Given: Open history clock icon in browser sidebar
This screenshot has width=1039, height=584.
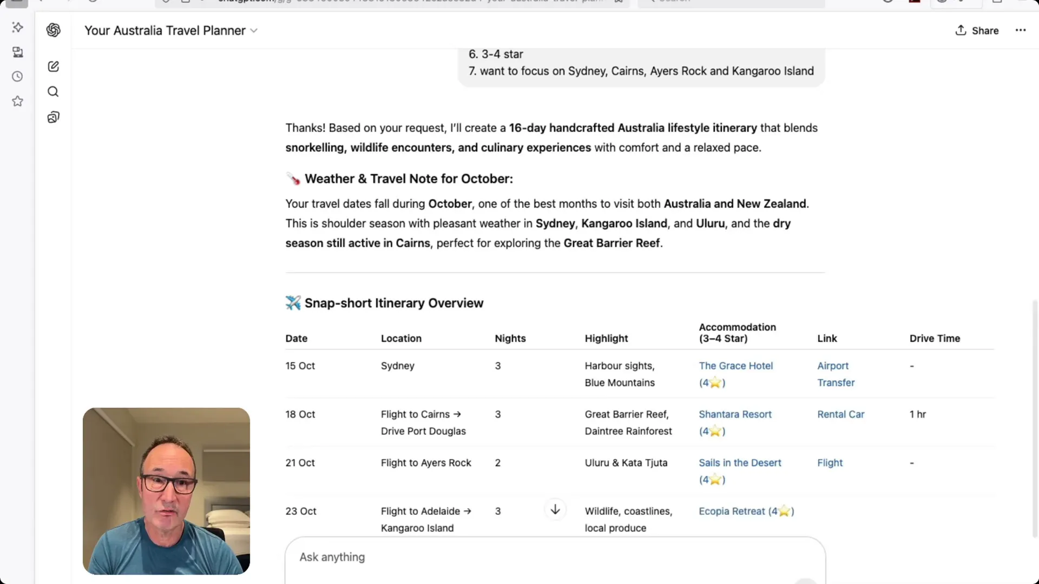Looking at the screenshot, I should [x=18, y=77].
